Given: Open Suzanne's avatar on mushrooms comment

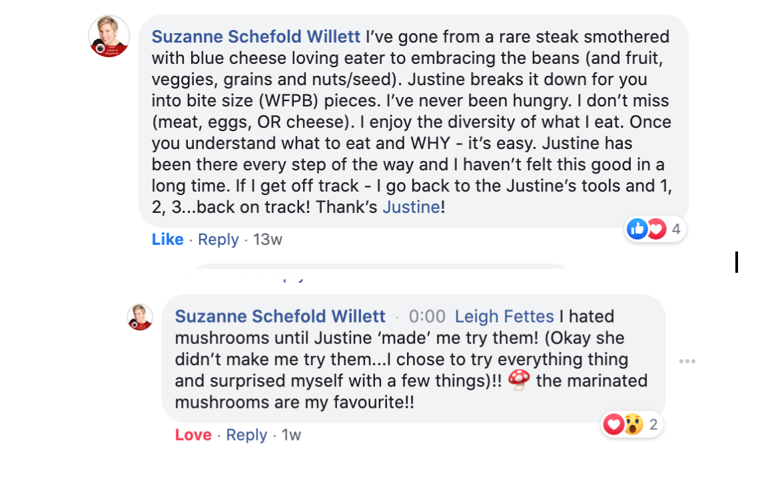Looking at the screenshot, I should pyautogui.click(x=140, y=317).
